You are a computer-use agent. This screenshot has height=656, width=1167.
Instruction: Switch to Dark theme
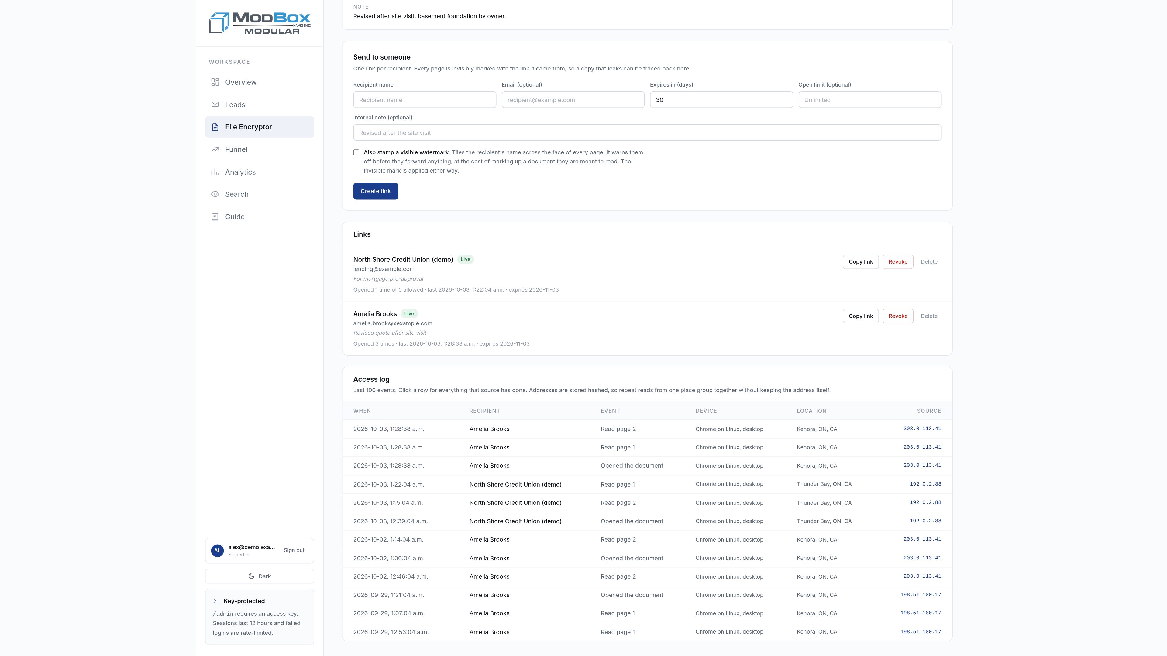tap(260, 576)
